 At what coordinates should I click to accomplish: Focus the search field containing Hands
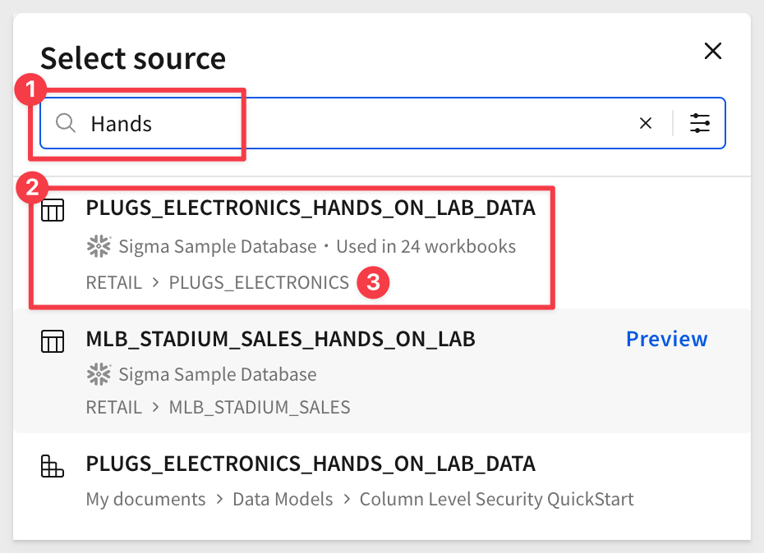(383, 123)
